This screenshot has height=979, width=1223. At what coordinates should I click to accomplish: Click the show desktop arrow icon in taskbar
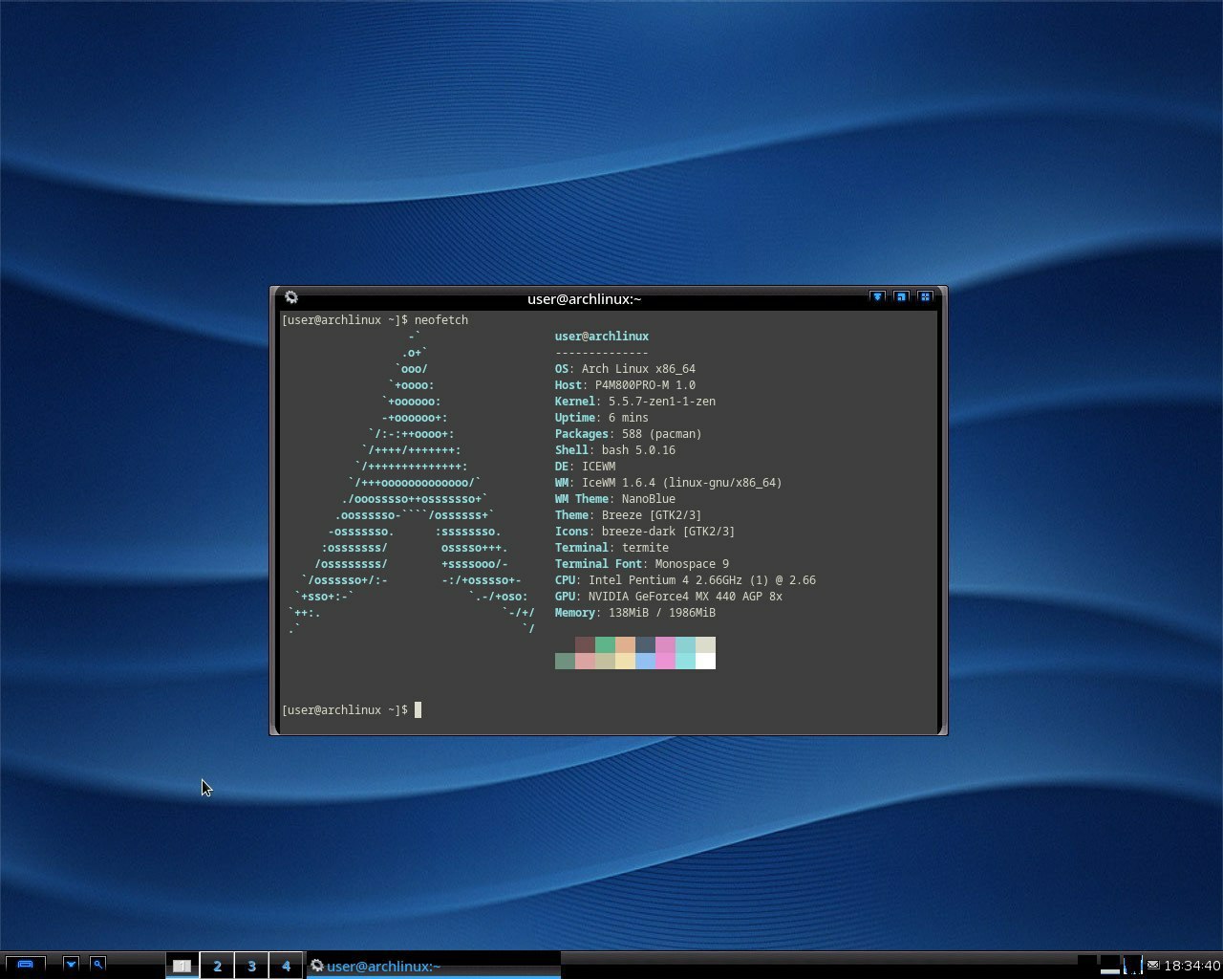[71, 964]
